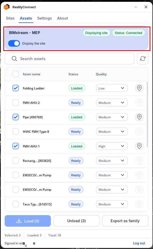Click the locate pin icon for FMH AHU-1
Screen dimensions: 153x249
pyautogui.click(x=139, y=146)
